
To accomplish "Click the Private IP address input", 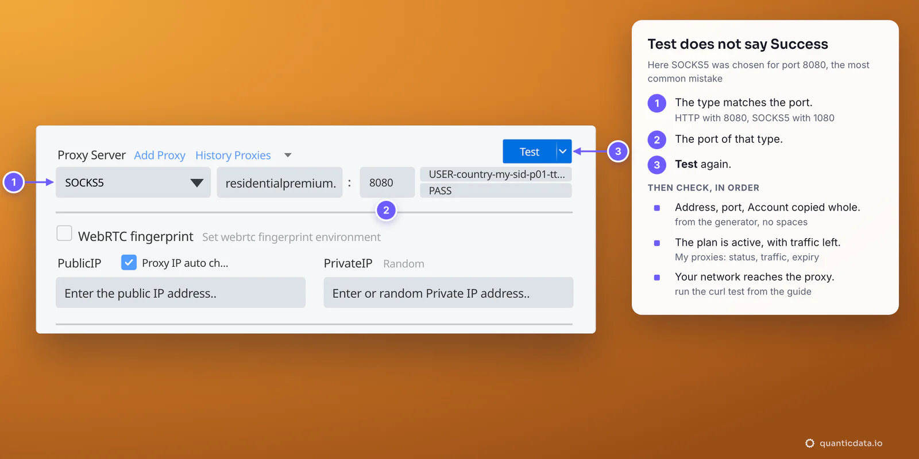I will (x=449, y=293).
